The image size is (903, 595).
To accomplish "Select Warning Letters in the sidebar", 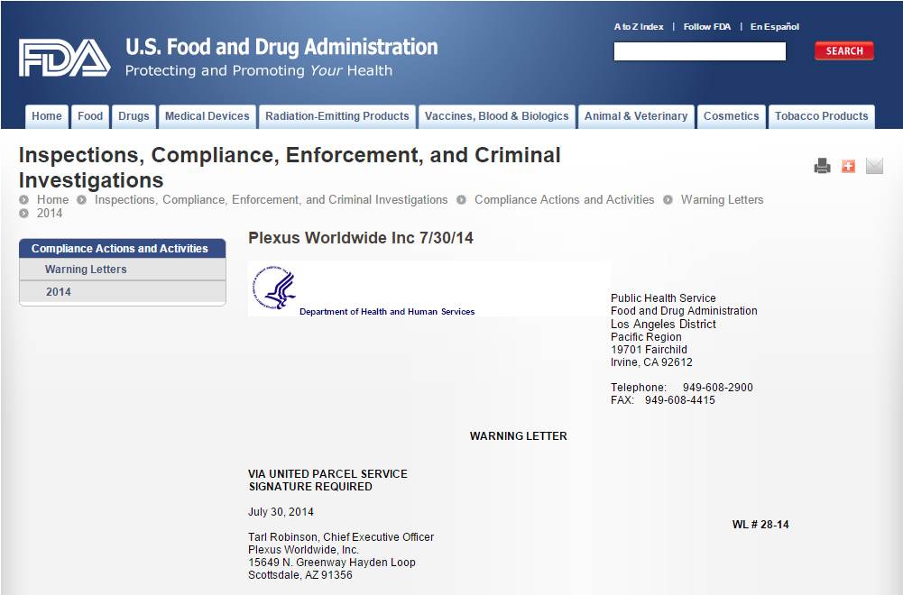I will tap(86, 269).
